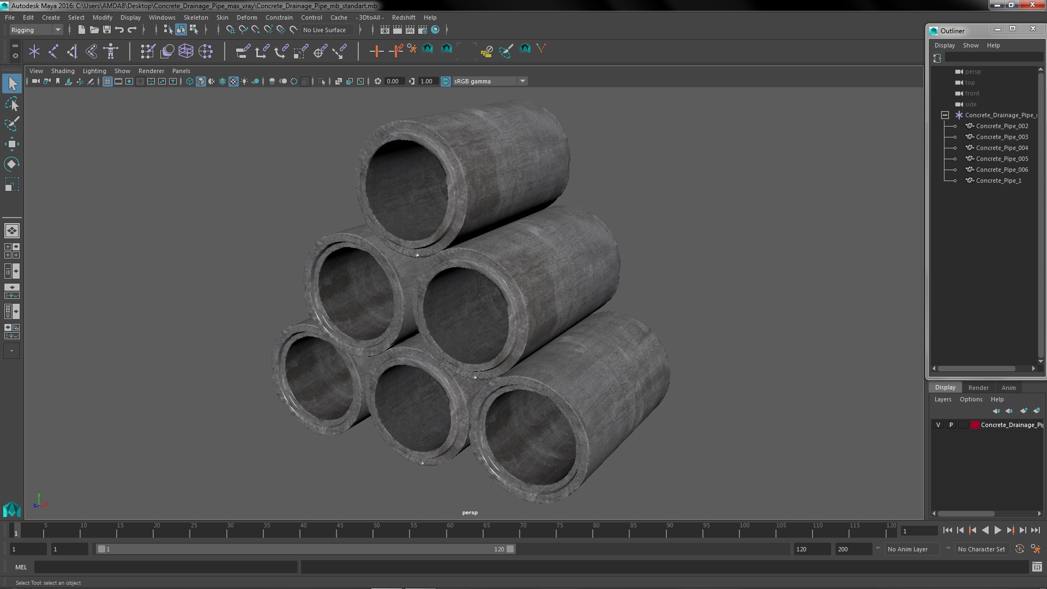Select Concrete_Pipe_005 in Outliner

point(1002,159)
